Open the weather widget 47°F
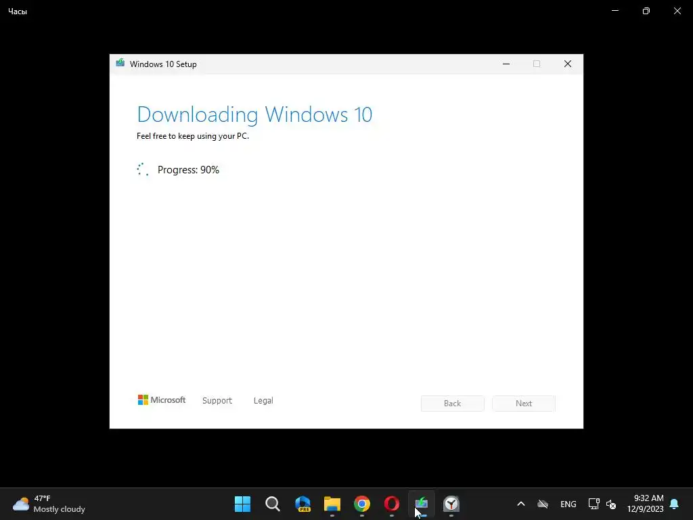The image size is (693, 520). [x=49, y=504]
